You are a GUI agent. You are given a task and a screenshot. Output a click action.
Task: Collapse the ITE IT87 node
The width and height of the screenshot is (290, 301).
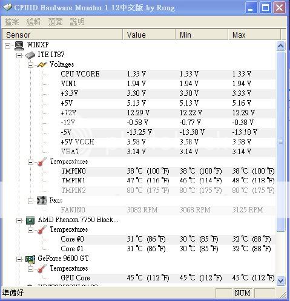(19, 55)
